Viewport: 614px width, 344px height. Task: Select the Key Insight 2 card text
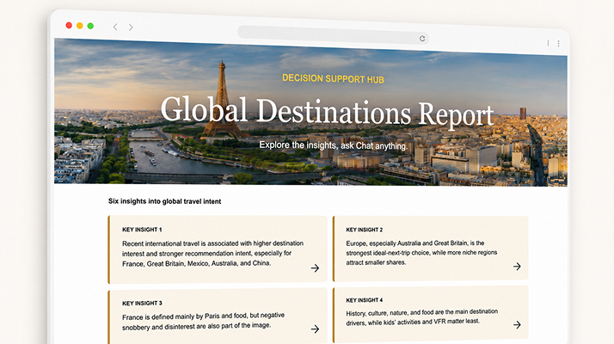pyautogui.click(x=421, y=253)
